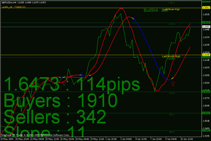Screen dimensions: 211x141
Task: Click the 50.0 level label at bottom
Action: [172, 132]
